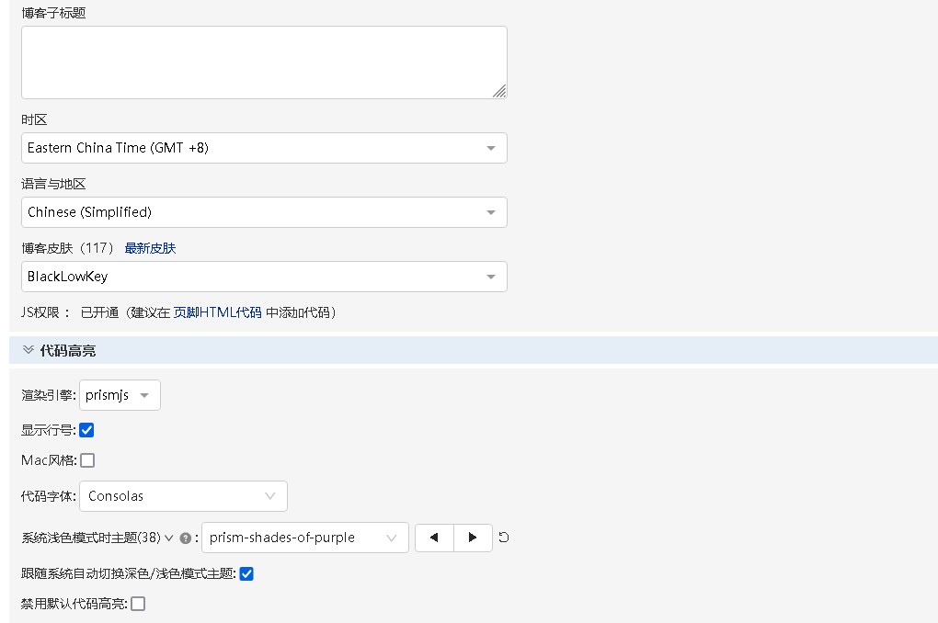Open the 语言与地区 language dropdown
The width and height of the screenshot is (938, 623).
(x=264, y=212)
